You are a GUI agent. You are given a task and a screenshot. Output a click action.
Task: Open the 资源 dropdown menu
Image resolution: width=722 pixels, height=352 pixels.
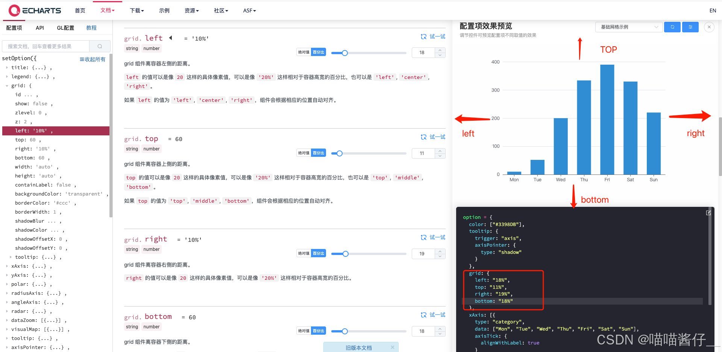[192, 11]
